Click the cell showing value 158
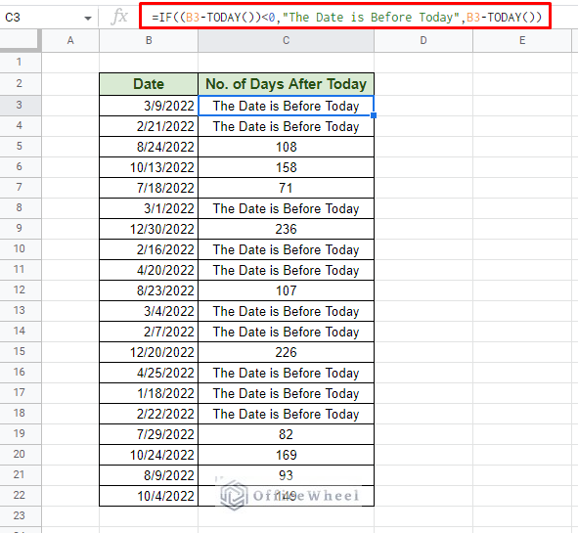 pos(286,167)
